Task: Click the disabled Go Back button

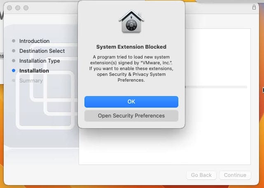Action: [201, 175]
